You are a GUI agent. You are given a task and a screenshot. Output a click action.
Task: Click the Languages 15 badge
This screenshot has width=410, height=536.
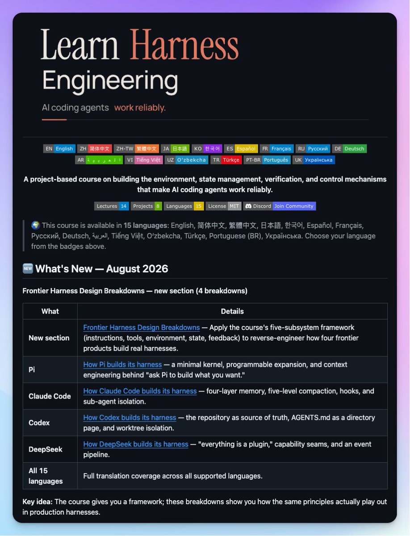pyautogui.click(x=184, y=206)
